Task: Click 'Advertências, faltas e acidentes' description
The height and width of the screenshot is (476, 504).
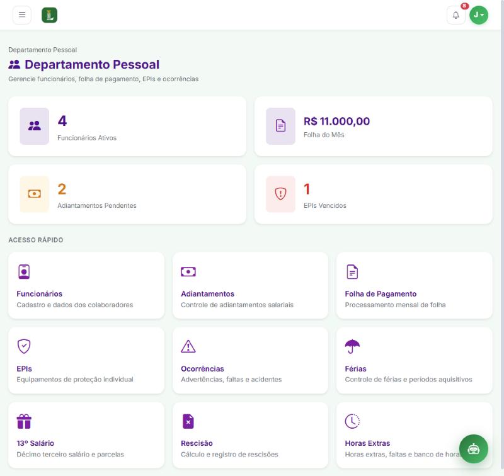Action: [231, 379]
